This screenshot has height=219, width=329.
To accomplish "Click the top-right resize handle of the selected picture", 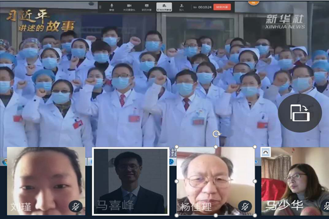I will tap(255, 147).
